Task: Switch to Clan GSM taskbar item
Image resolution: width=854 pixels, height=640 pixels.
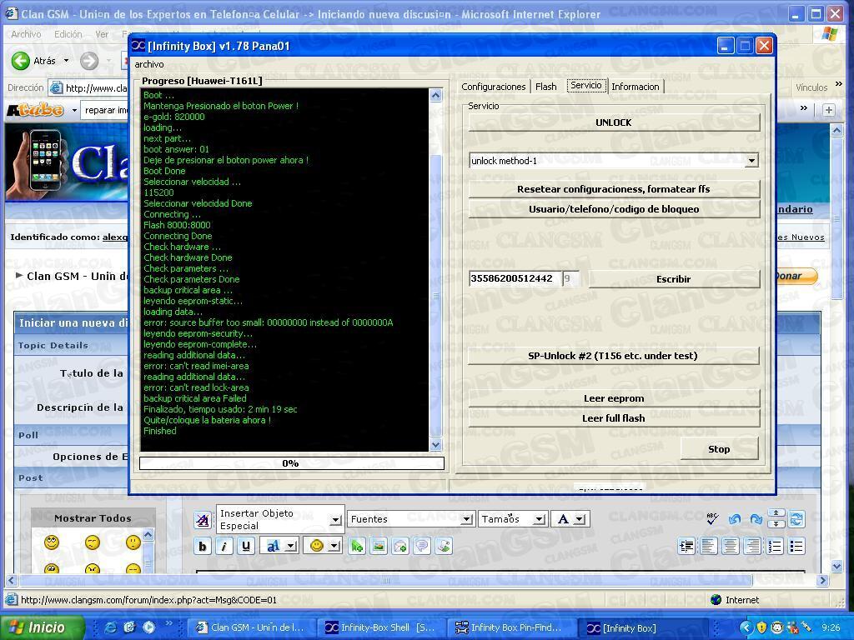Action: coord(252,627)
